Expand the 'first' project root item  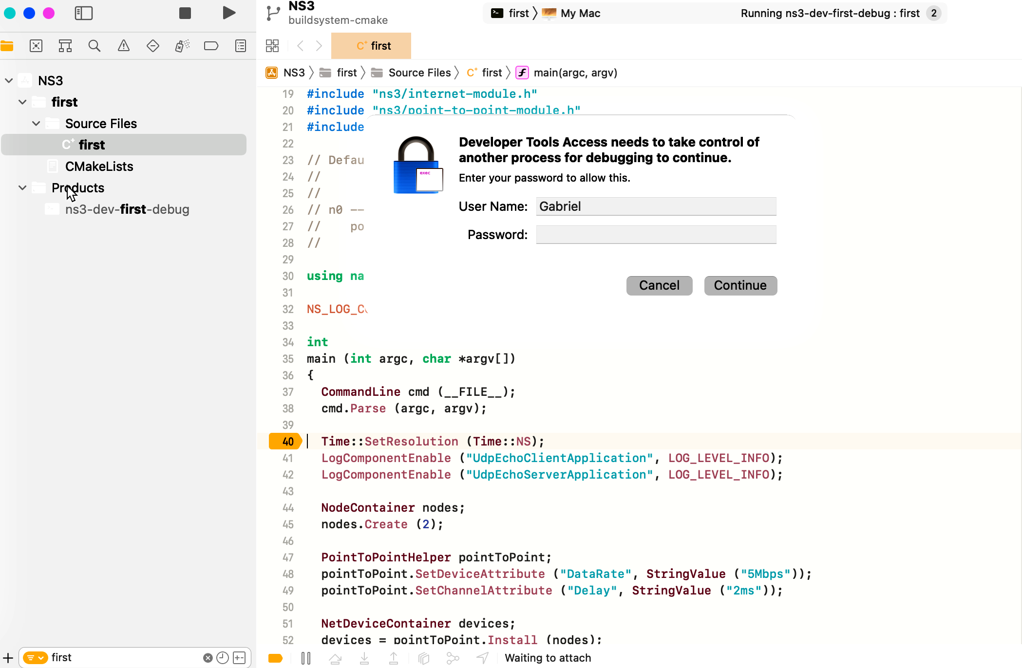click(x=22, y=101)
